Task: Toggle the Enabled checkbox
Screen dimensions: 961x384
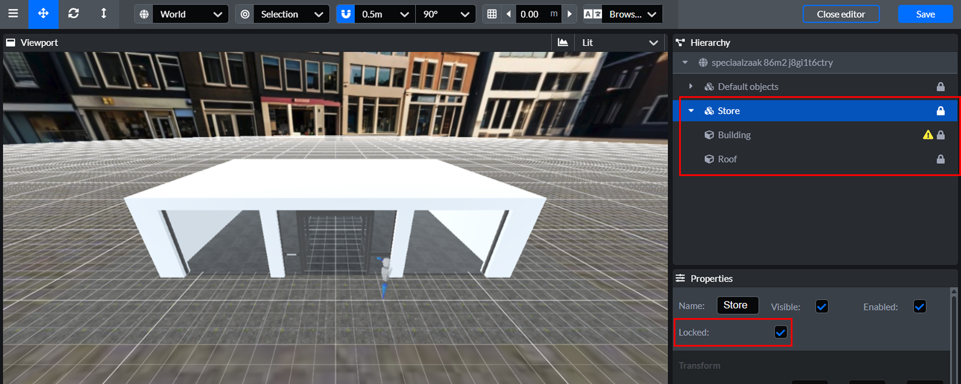Action: 919,307
